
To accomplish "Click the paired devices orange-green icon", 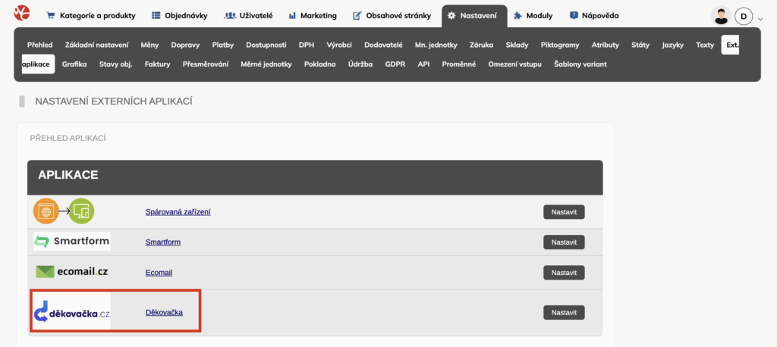I will 64,211.
